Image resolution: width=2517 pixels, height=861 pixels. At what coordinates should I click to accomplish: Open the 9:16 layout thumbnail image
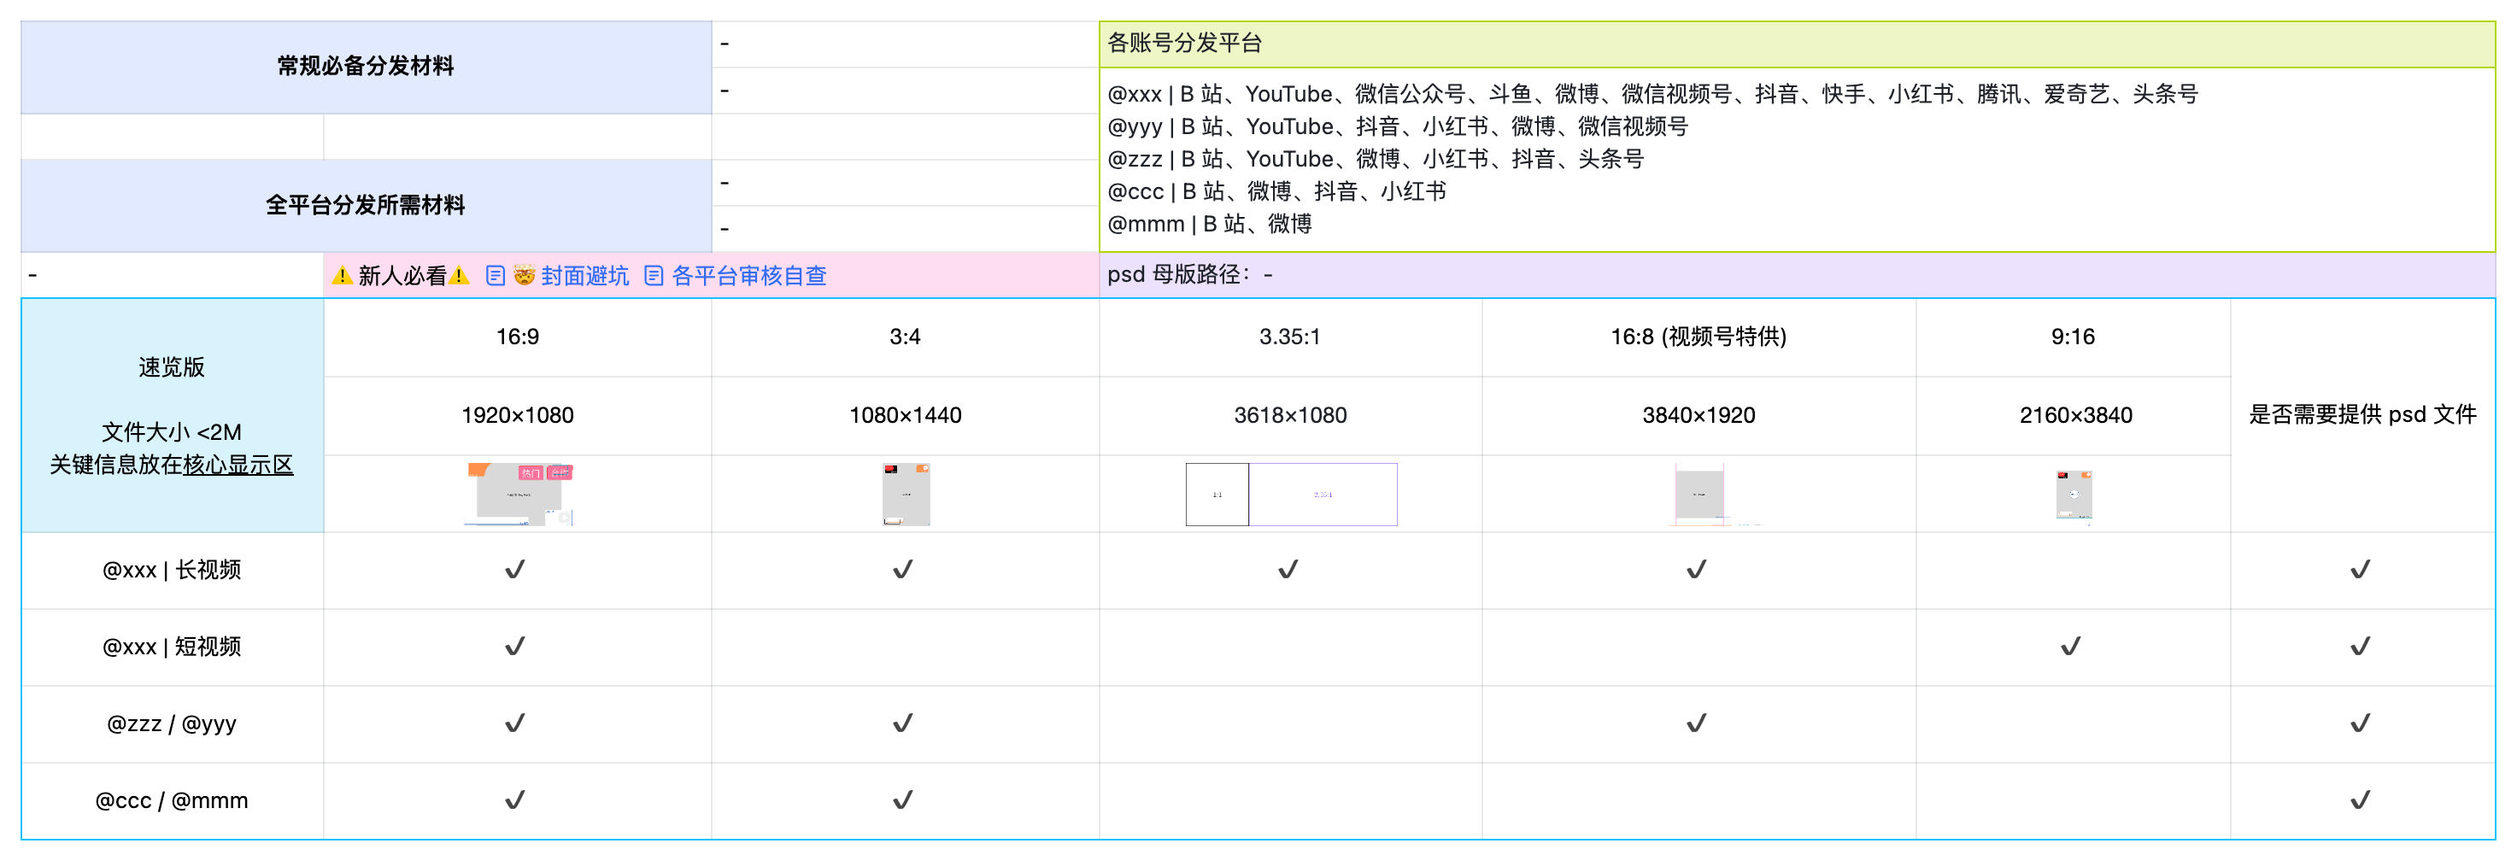(2074, 495)
